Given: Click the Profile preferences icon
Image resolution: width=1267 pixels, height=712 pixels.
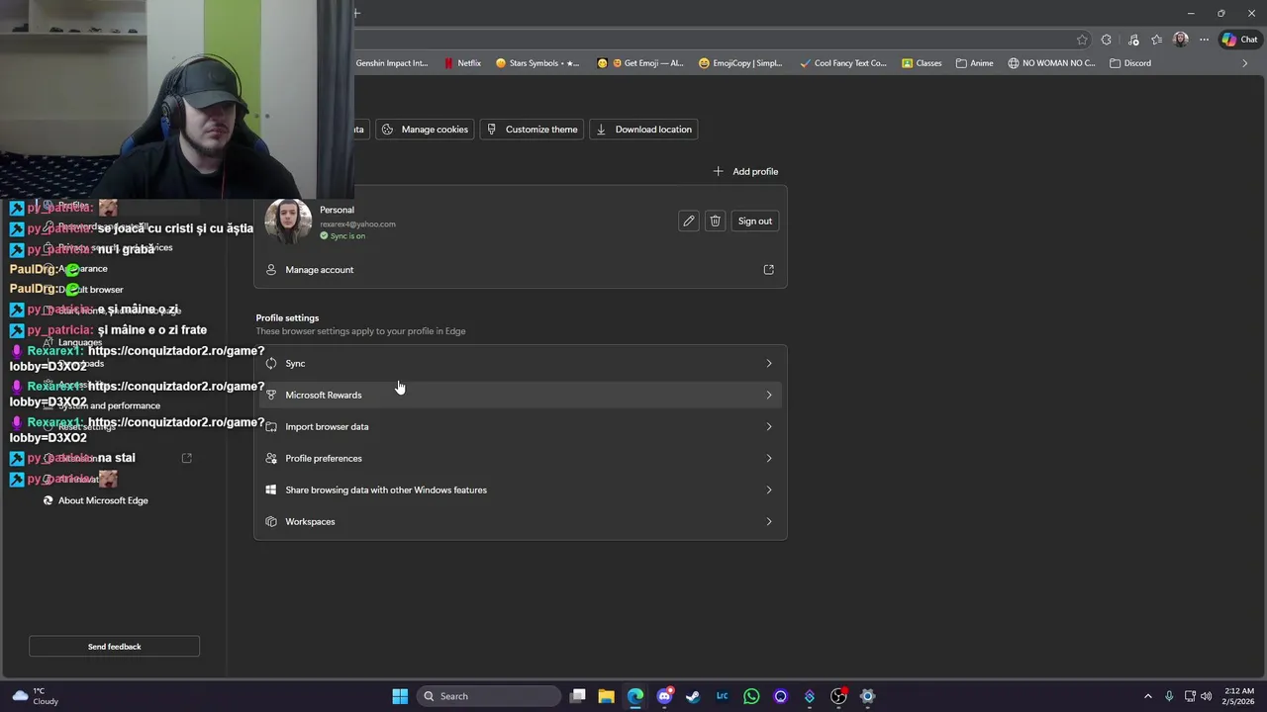Looking at the screenshot, I should pos(271,458).
